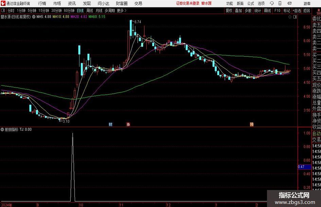
Task: Click the 通达信 red logo icon
Action: [x=3, y=3]
